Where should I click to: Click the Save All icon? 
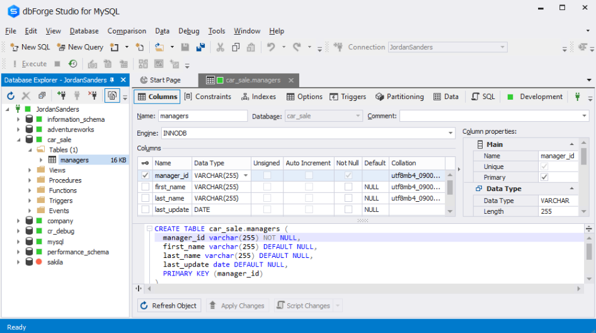[200, 47]
